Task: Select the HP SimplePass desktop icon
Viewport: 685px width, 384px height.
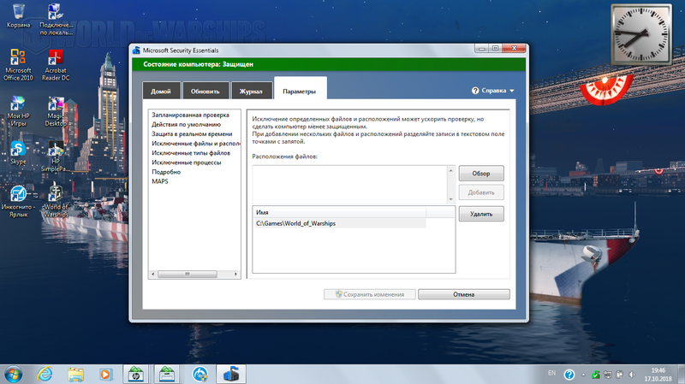Action: [56, 157]
